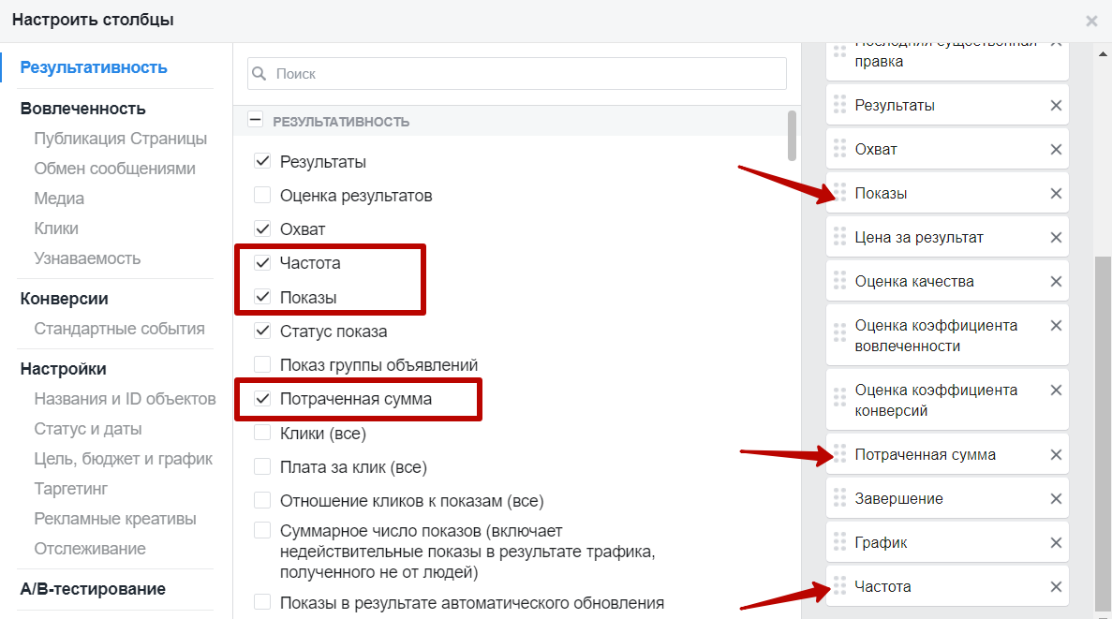
Task: Check the Плата за клик (все) checkbox
Action: click(x=262, y=466)
